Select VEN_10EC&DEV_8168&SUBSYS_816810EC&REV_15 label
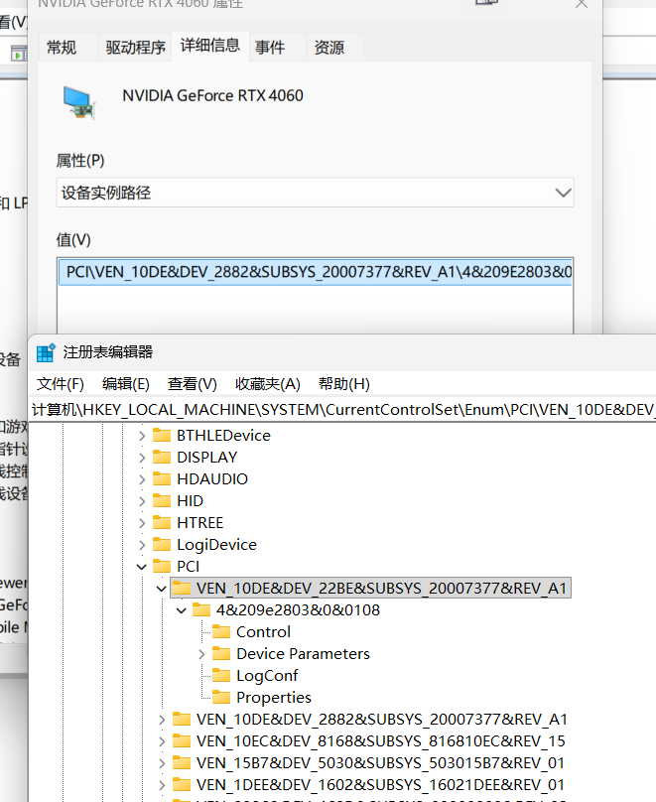The height and width of the screenshot is (802, 656). pyautogui.click(x=381, y=741)
